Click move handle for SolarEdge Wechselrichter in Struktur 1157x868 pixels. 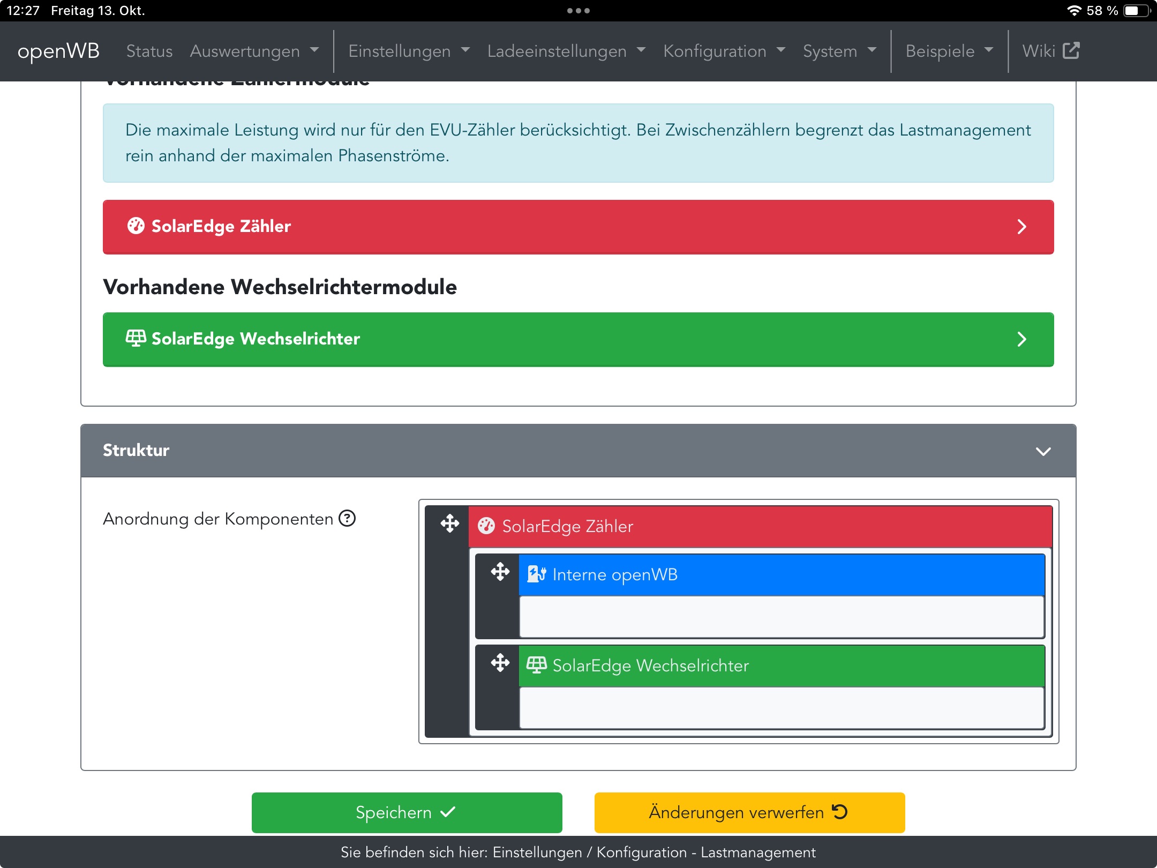pos(500,663)
